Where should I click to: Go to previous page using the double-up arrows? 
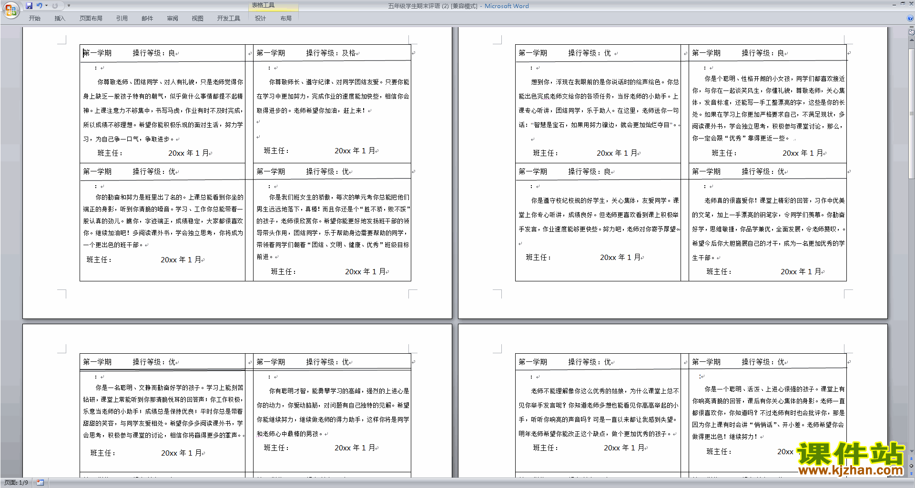pos(912,459)
